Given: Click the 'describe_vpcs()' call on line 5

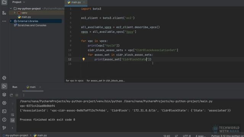Looking at the screenshot, I should point(147,27).
